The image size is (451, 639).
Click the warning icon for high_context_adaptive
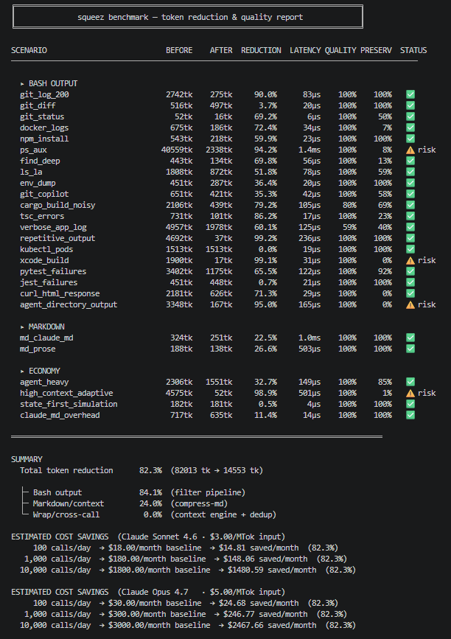[410, 393]
